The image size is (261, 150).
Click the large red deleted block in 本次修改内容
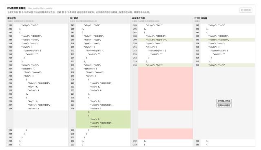tap(166, 89)
